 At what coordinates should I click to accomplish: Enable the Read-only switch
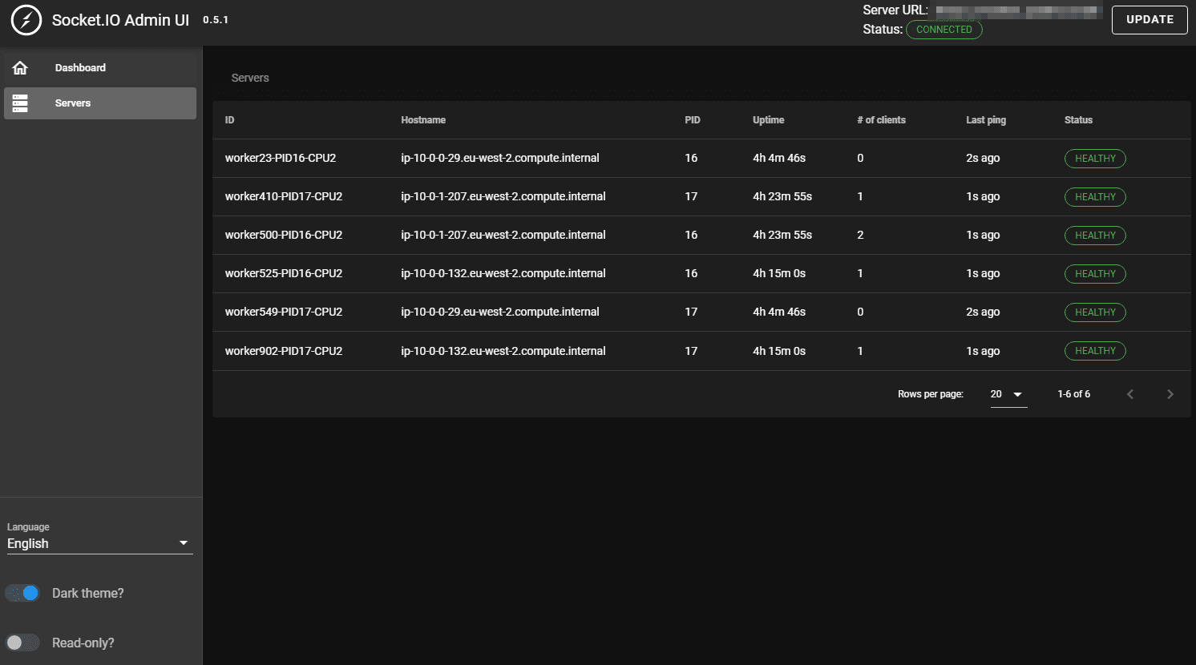(22, 643)
